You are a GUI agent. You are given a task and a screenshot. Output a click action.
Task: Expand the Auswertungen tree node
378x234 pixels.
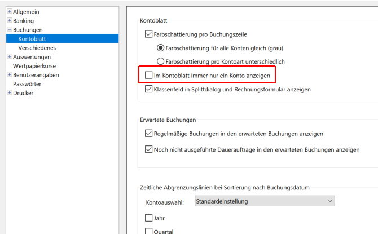10,56
